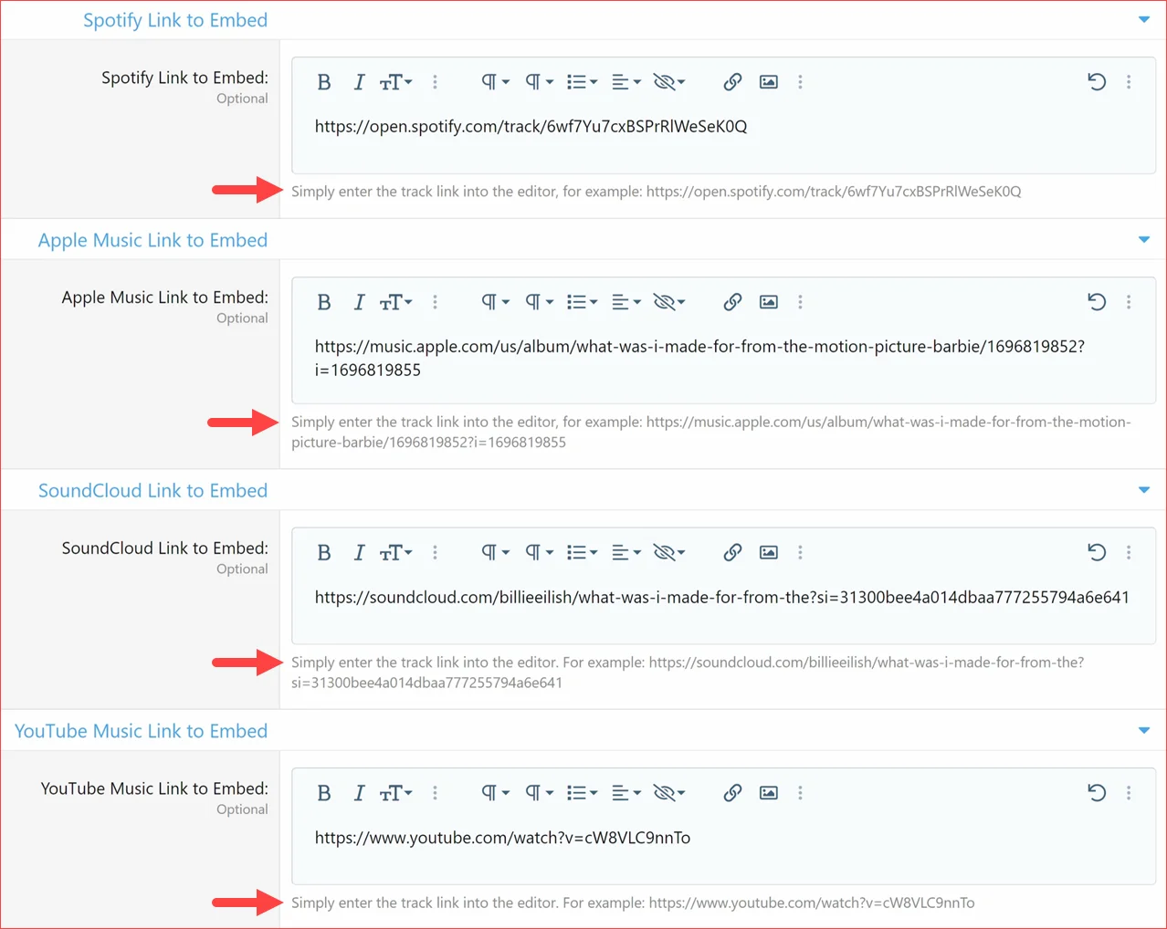Open Spotify paragraph dropdown beside list dropdown
This screenshot has height=929, width=1167.
[x=539, y=82]
